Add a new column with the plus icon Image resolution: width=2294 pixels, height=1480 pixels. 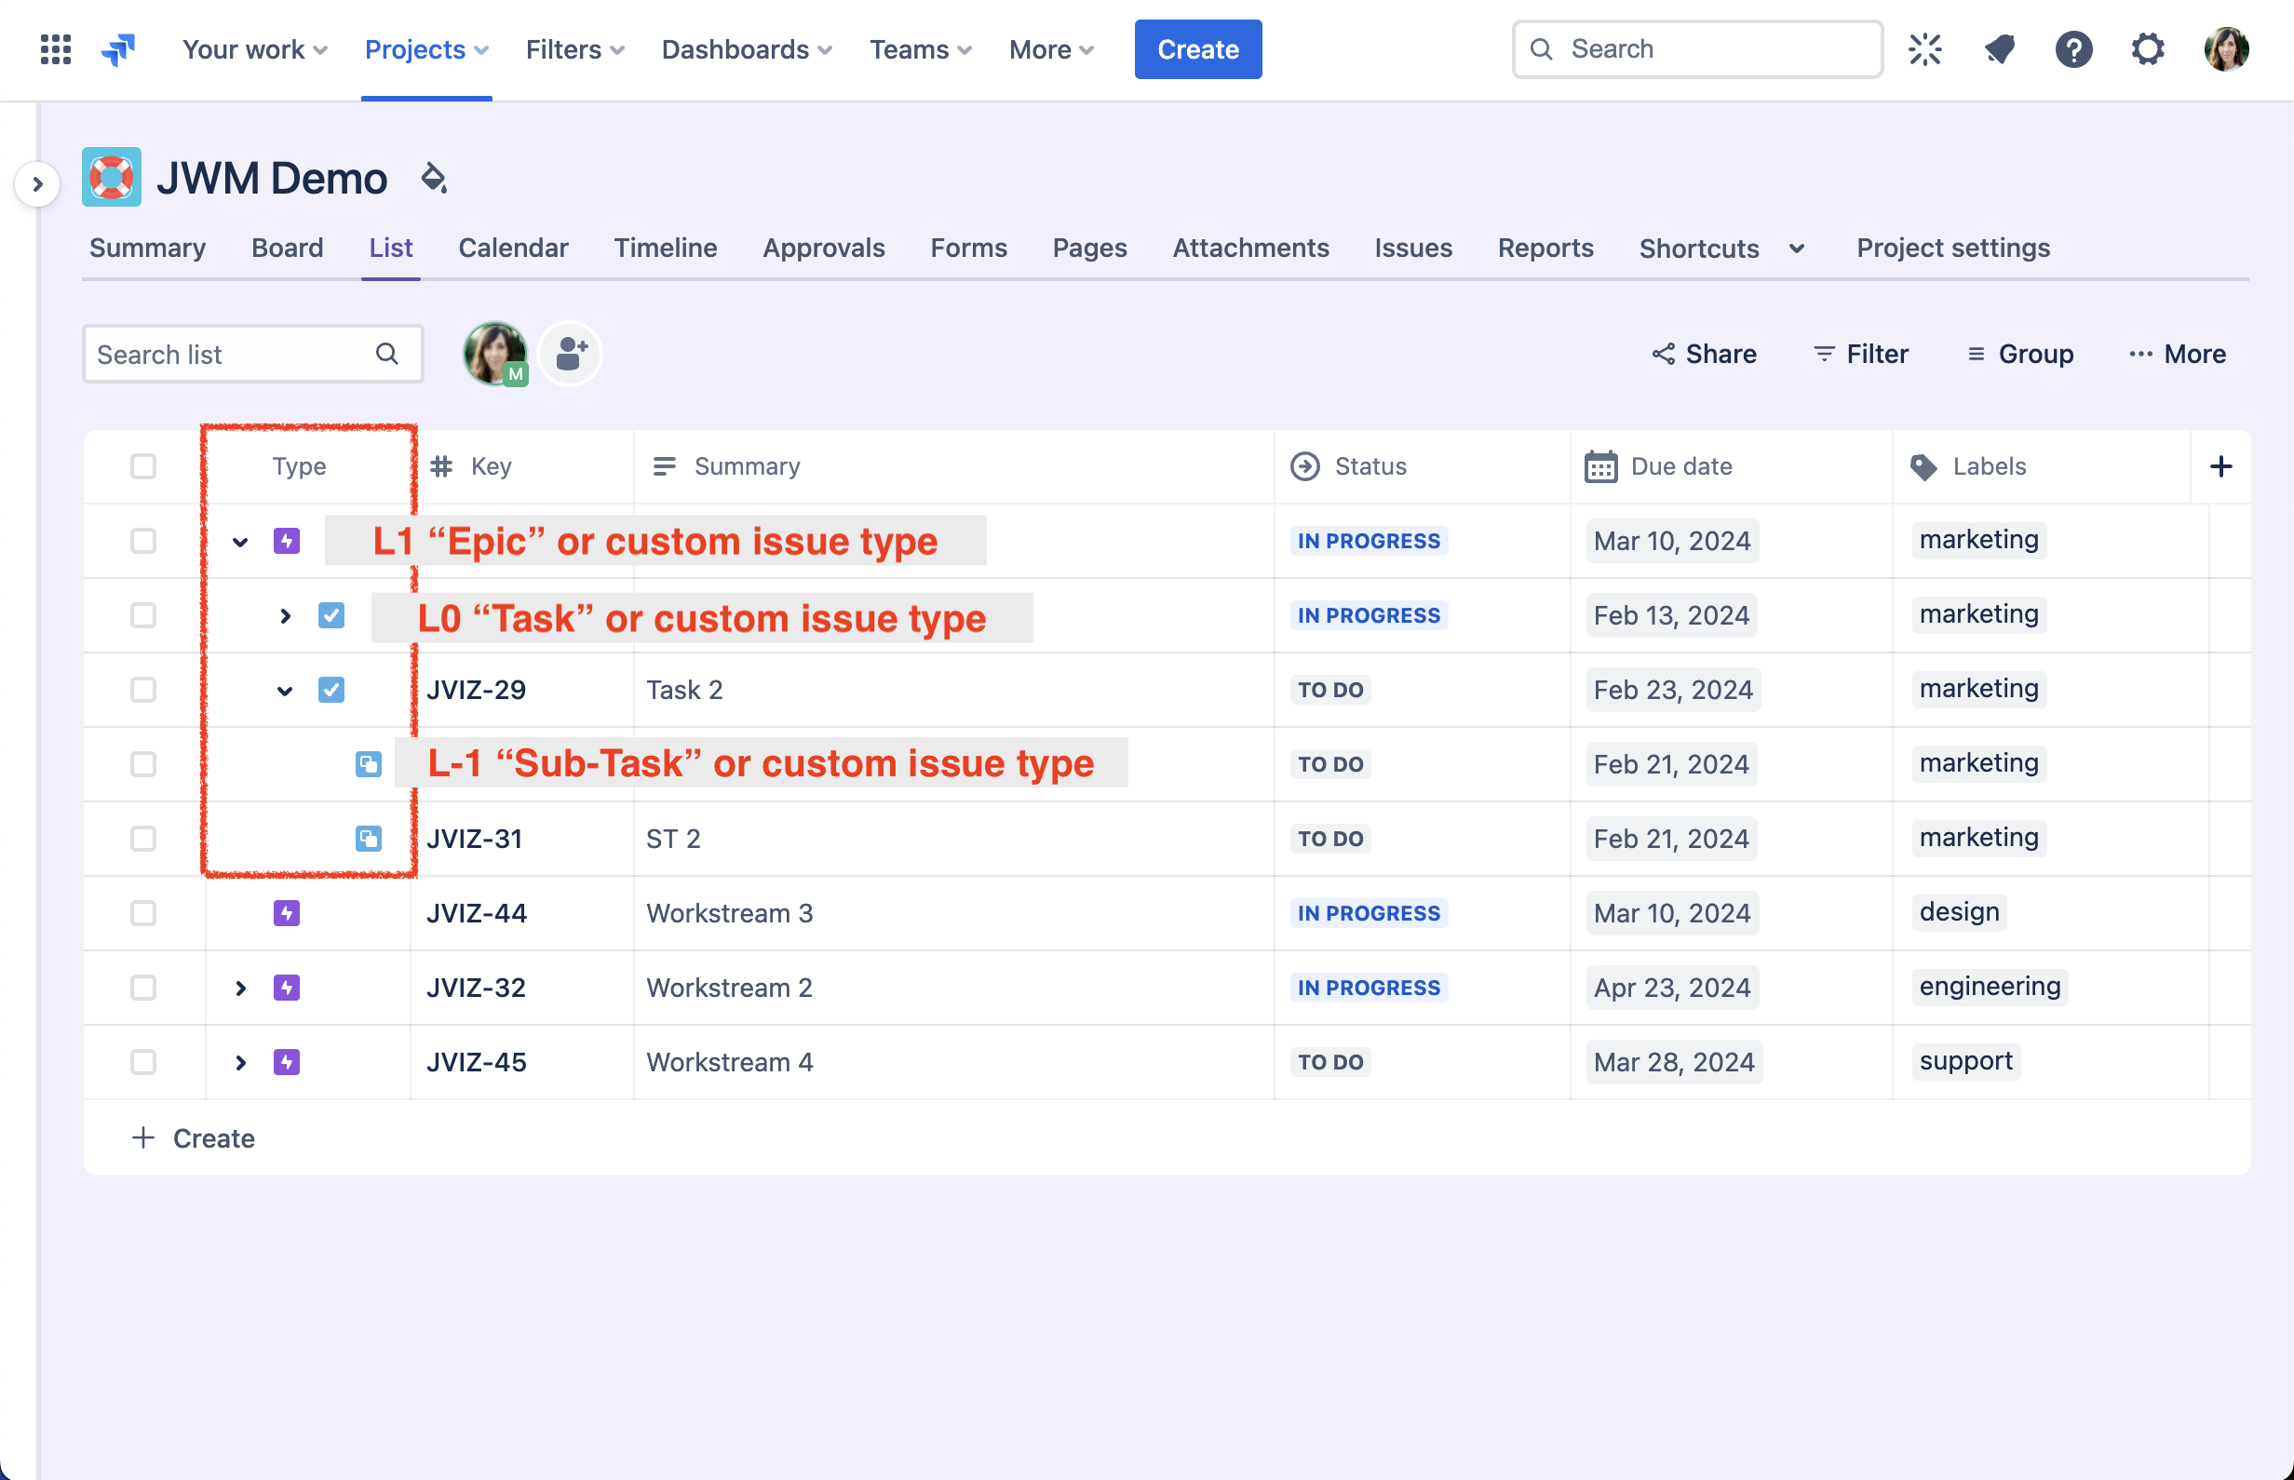(x=2221, y=466)
